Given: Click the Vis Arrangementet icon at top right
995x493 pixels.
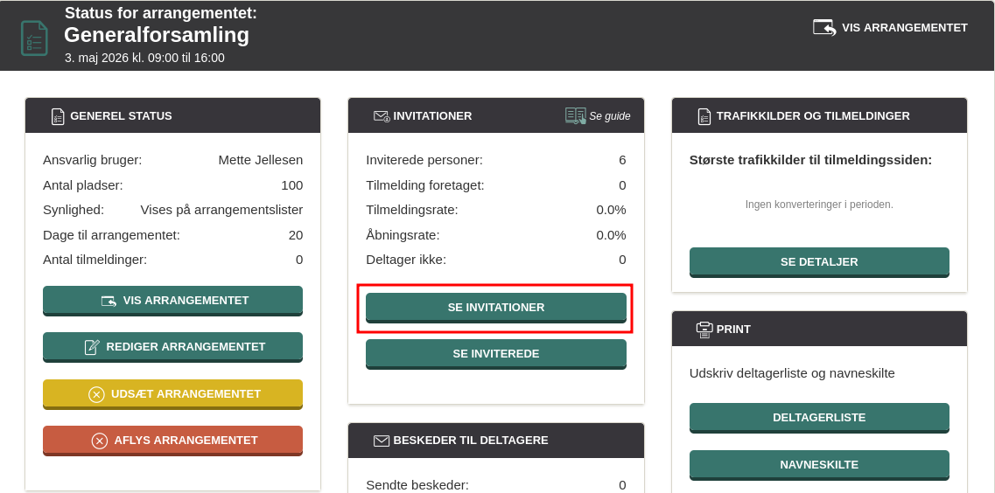Looking at the screenshot, I should coord(824,27).
